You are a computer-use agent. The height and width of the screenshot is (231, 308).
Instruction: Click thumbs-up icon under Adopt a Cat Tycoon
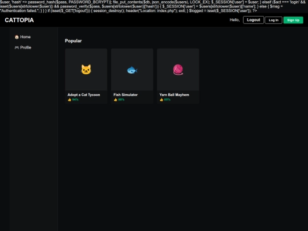[70, 100]
